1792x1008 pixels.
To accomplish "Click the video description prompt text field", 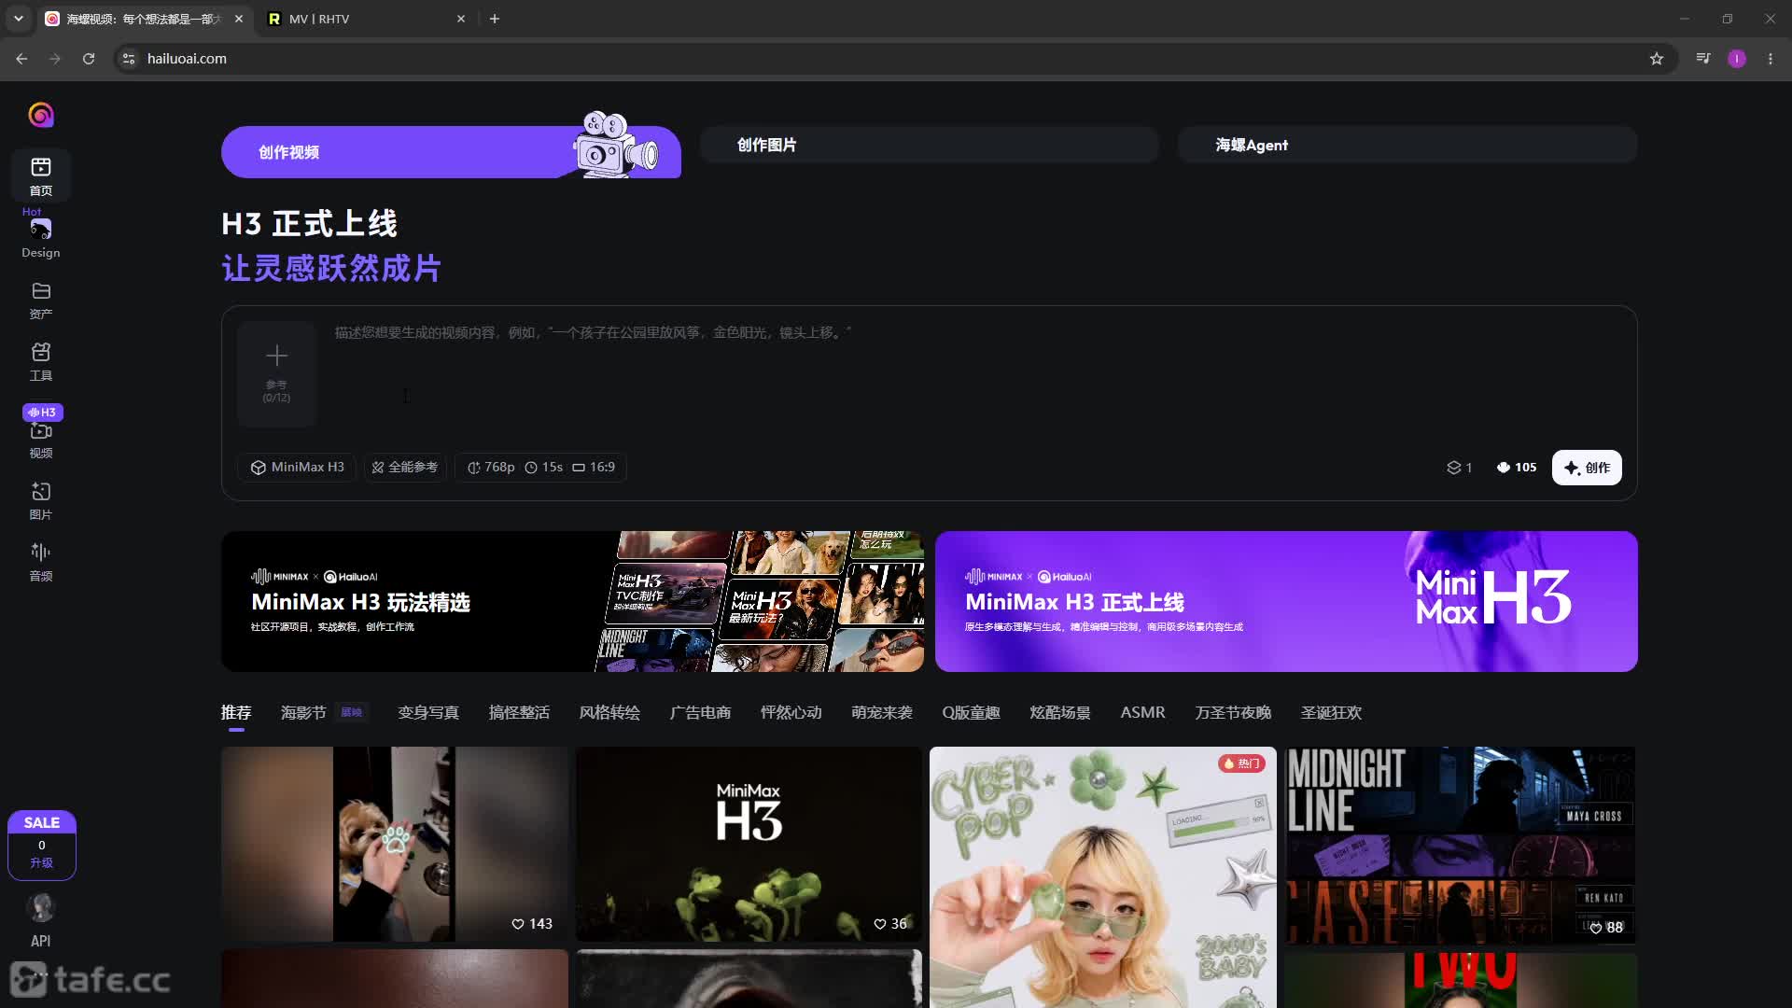I will point(975,378).
